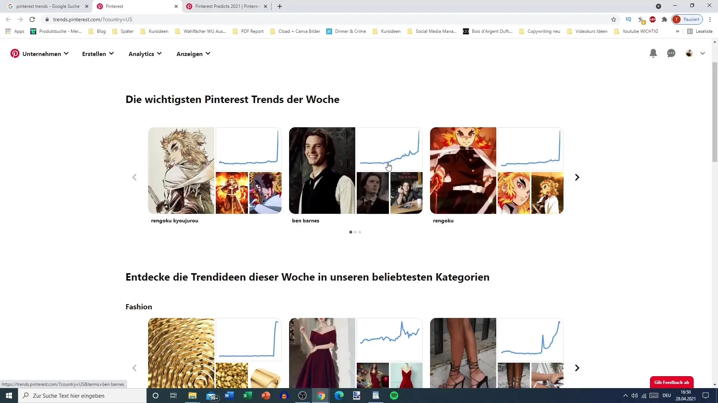
Task: Click the rengoku kyoujurou trend graph
Action: (248, 149)
